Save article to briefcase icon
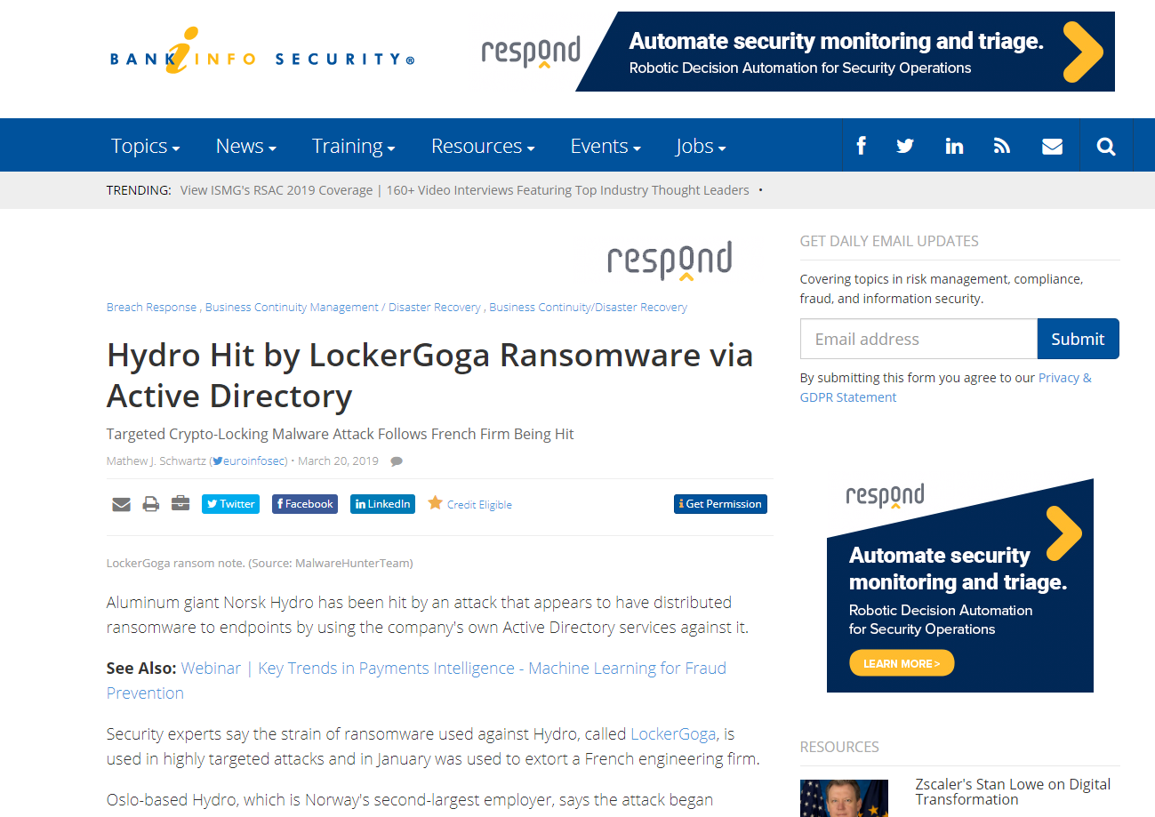The image size is (1155, 817). point(180,503)
